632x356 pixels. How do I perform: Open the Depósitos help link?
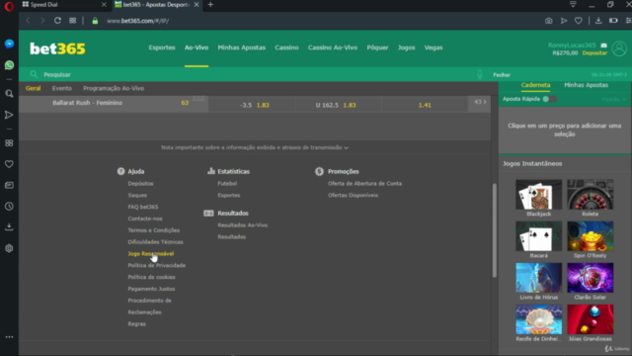click(140, 183)
